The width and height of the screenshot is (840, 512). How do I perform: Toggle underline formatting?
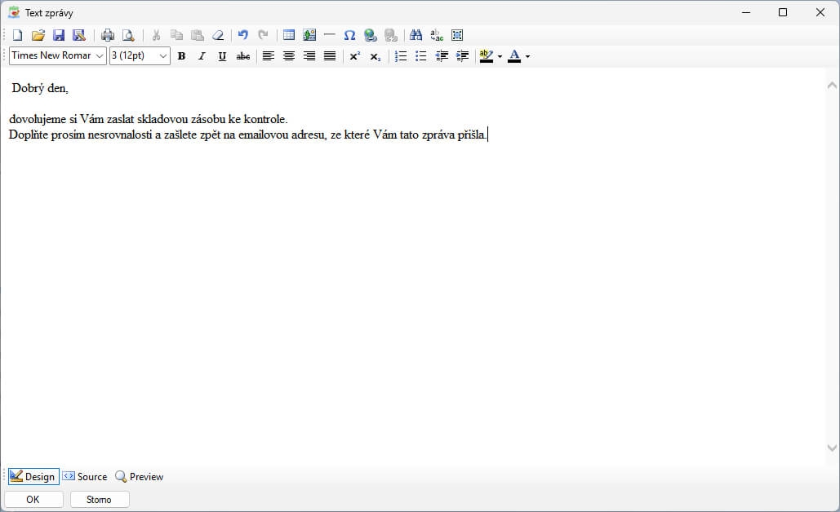[x=222, y=56]
